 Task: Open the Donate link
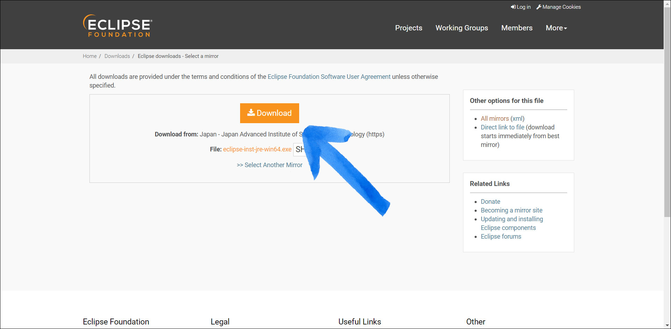[490, 202]
